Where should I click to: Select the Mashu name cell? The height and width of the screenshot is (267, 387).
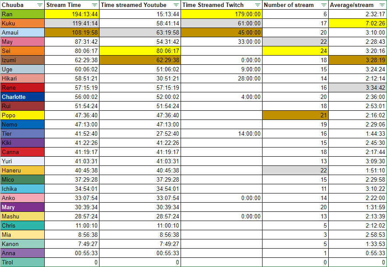[22, 217]
